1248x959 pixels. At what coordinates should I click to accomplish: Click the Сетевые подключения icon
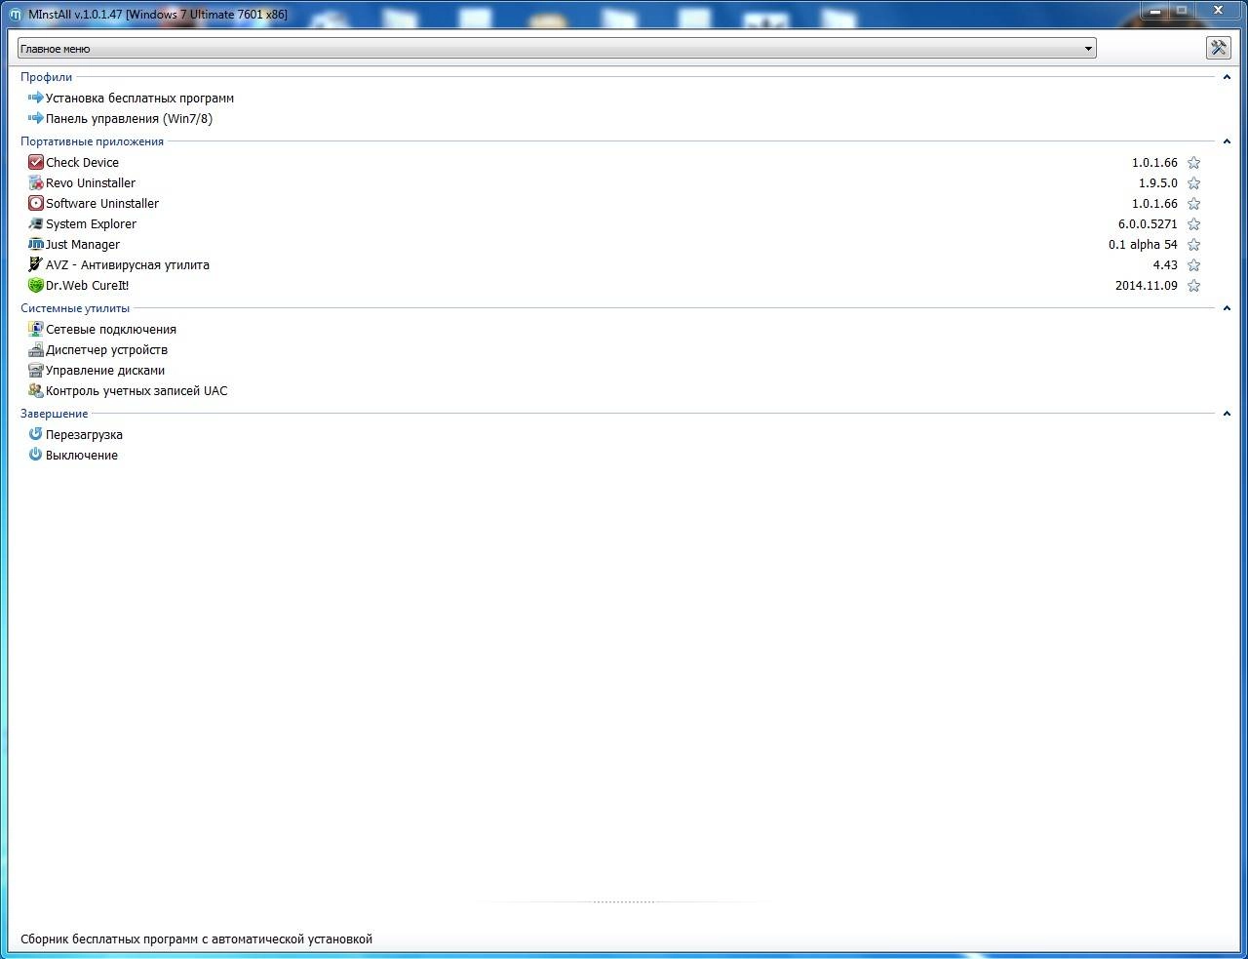tap(36, 329)
